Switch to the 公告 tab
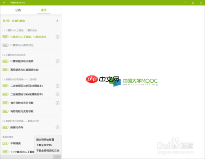Screen dimensions: 205x159 pyautogui.click(x=18, y=10)
